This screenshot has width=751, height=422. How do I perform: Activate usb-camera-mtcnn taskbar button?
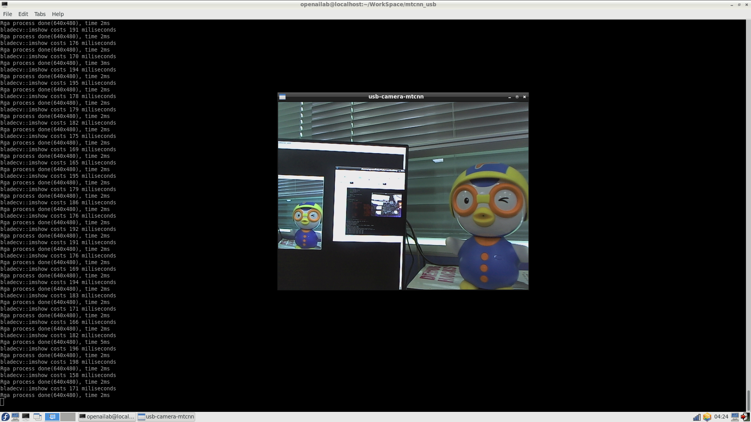(166, 417)
